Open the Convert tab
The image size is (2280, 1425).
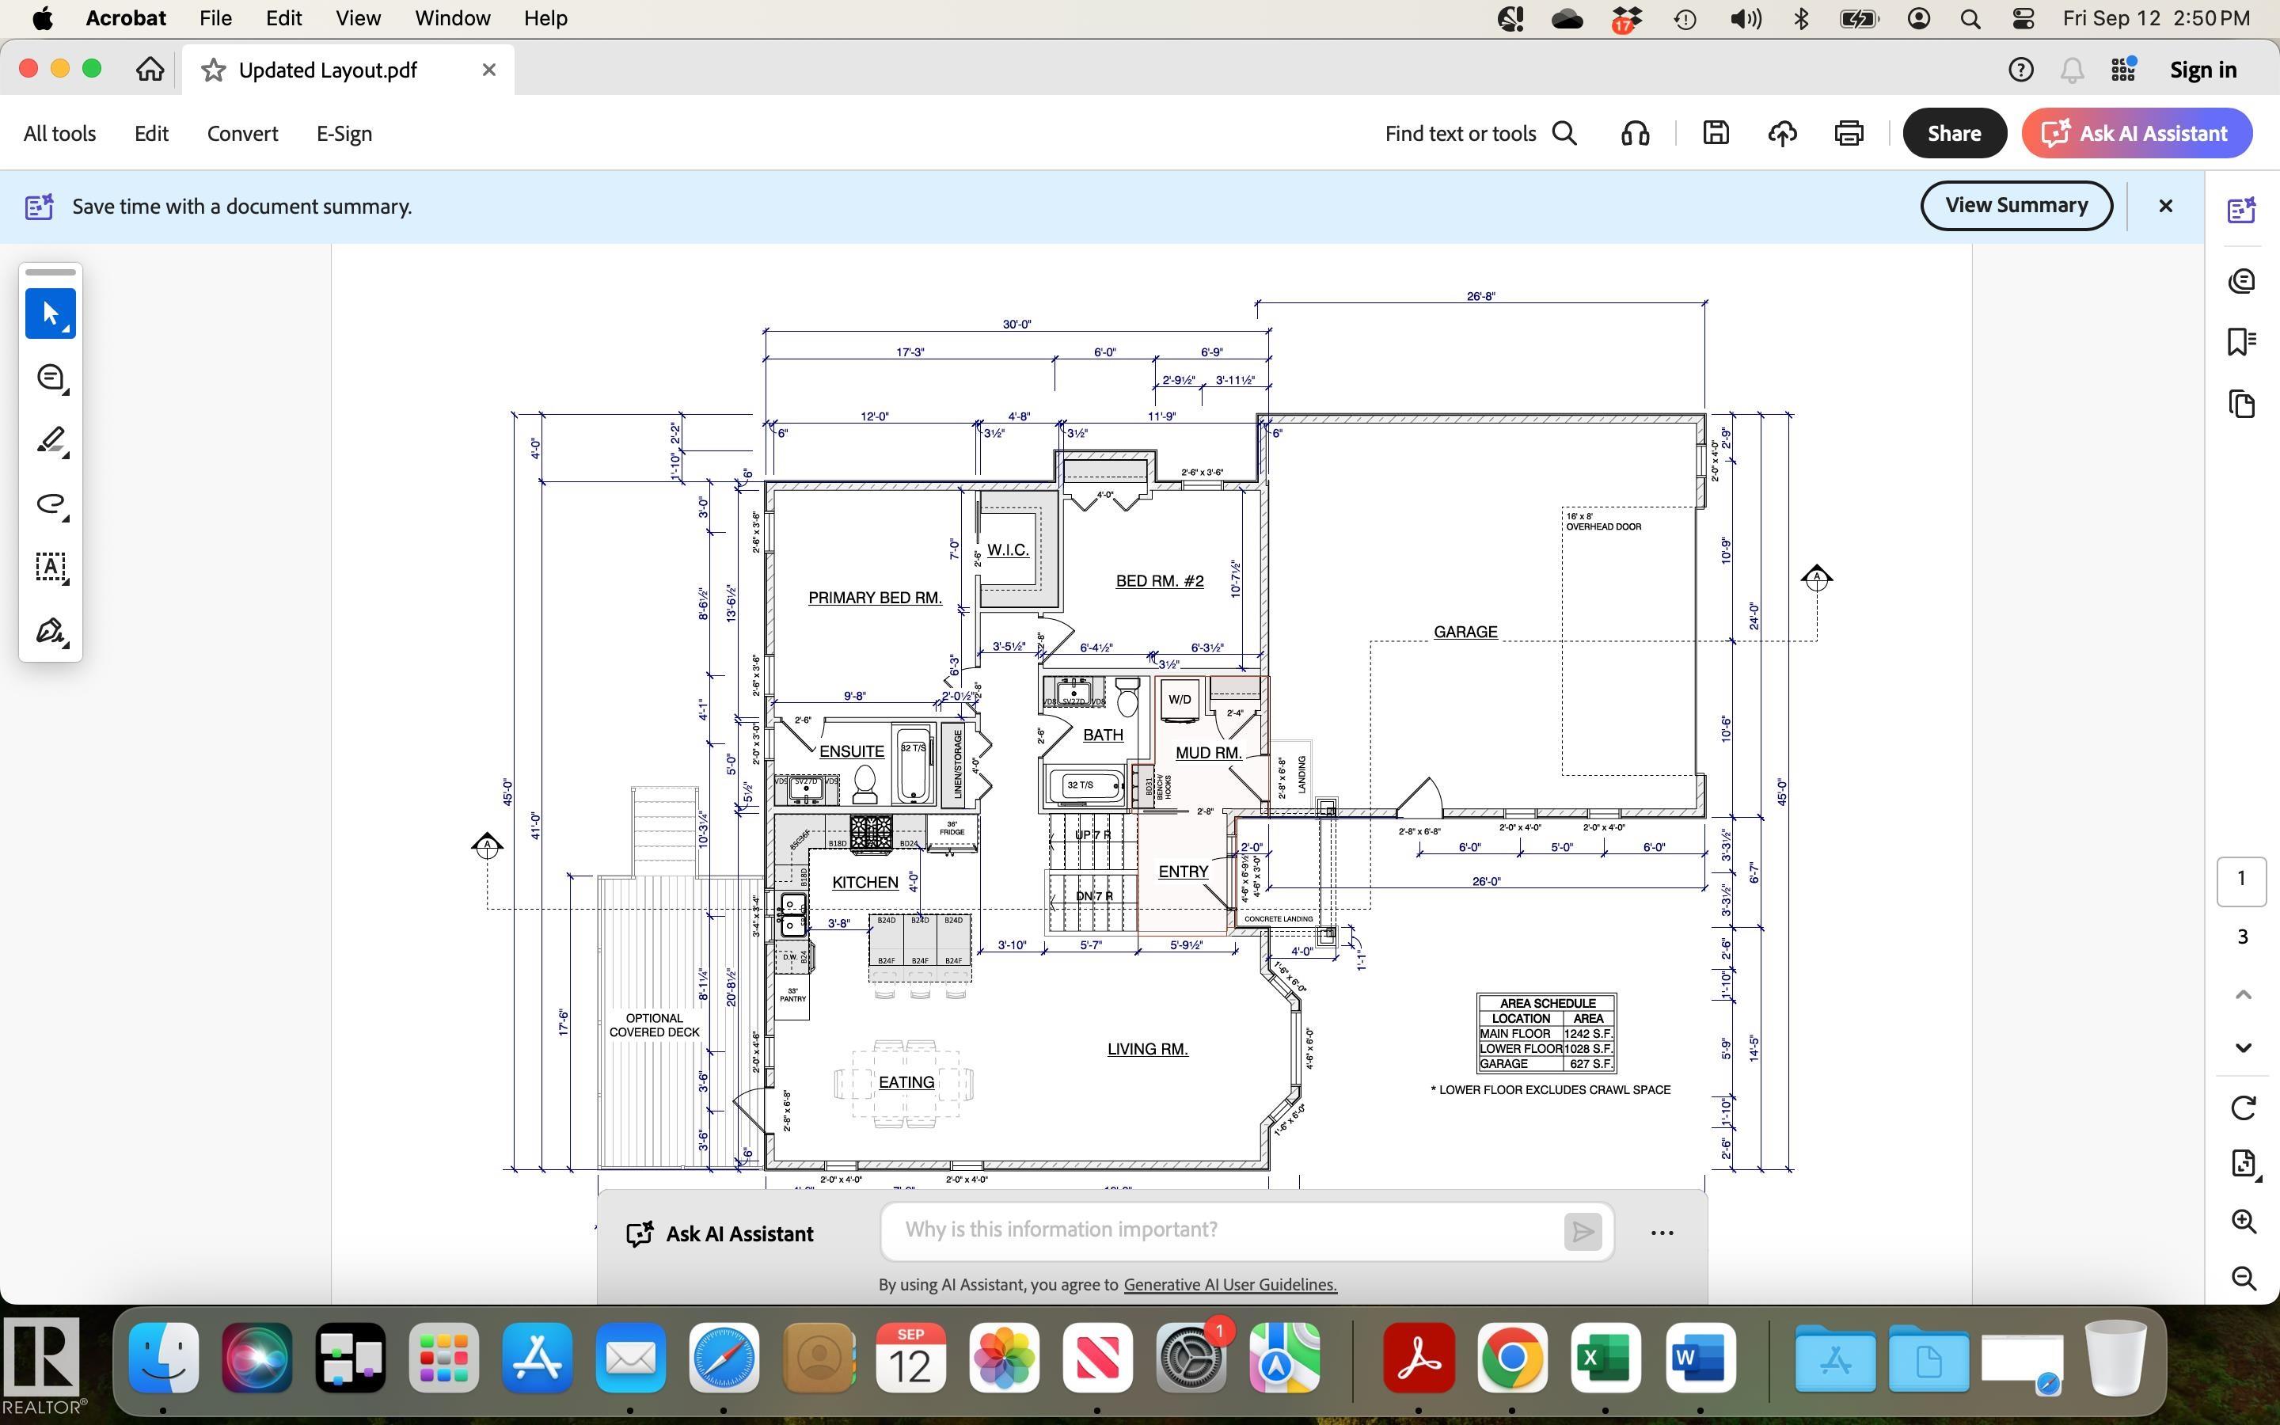242,134
